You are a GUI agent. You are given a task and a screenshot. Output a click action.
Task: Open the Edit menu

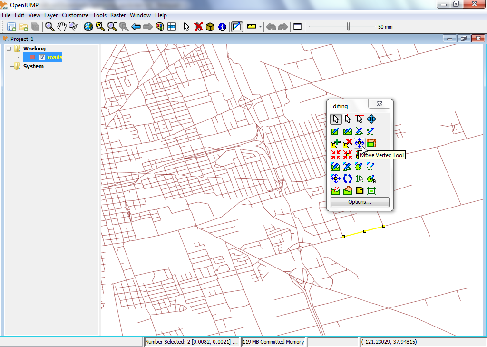click(19, 15)
